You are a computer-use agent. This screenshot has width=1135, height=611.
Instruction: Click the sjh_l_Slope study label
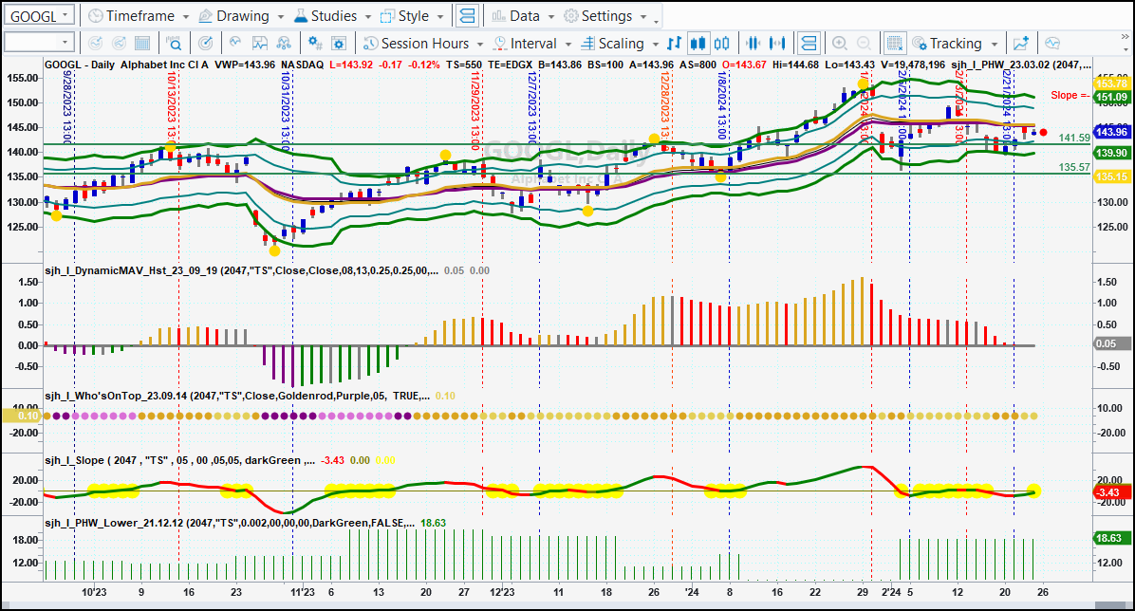[x=179, y=460]
